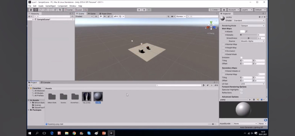This screenshot has width=295, height=136.
Task: Toggle Specular Highlights checkbox
Action: click(241, 90)
